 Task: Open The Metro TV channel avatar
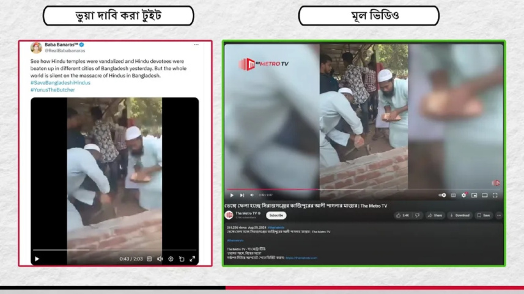(x=229, y=215)
